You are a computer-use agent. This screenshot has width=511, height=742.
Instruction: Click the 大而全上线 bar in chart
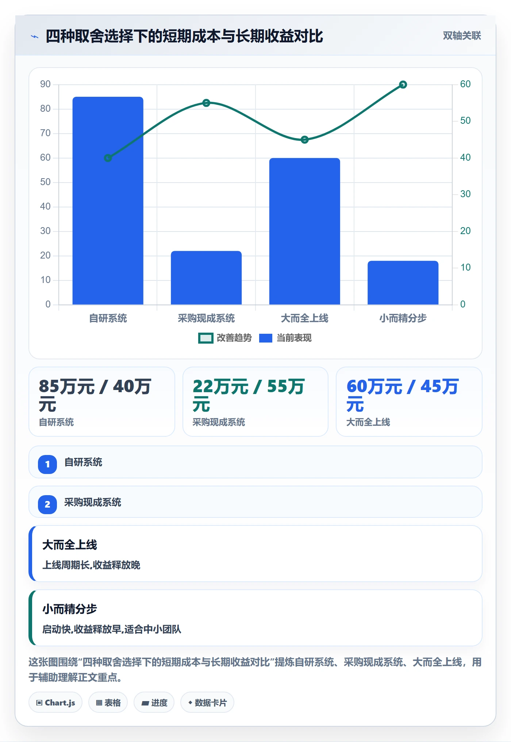[305, 231]
